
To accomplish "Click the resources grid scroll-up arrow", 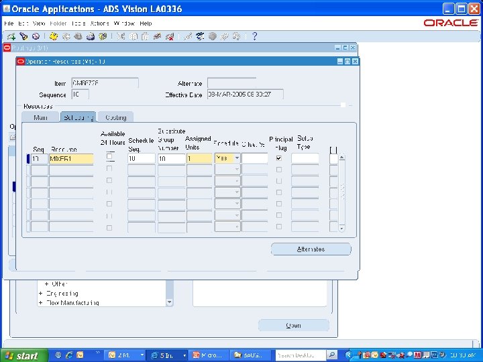I will pos(341,158).
